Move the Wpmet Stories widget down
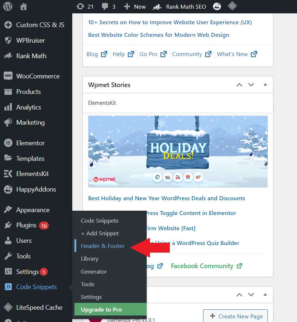This screenshot has height=322, width=297. click(251, 85)
